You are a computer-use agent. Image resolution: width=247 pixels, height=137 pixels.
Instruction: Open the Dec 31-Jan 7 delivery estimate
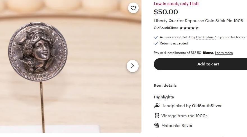tap(206, 37)
